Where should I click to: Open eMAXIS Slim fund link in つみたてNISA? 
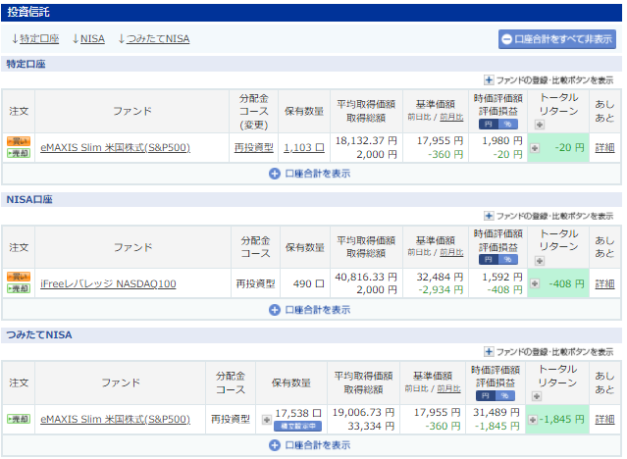[115, 420]
